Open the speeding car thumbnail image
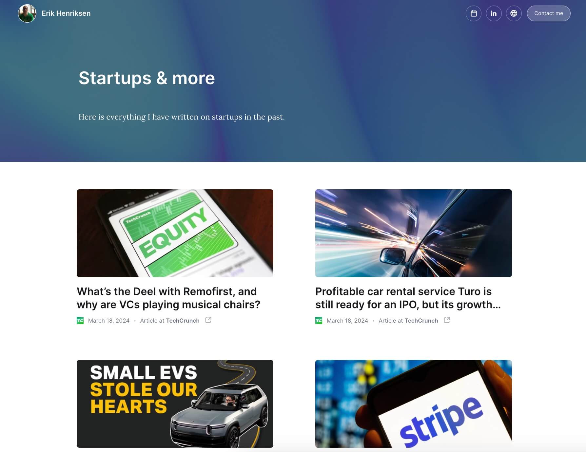Viewport: 586px width, 452px height. pos(414,233)
